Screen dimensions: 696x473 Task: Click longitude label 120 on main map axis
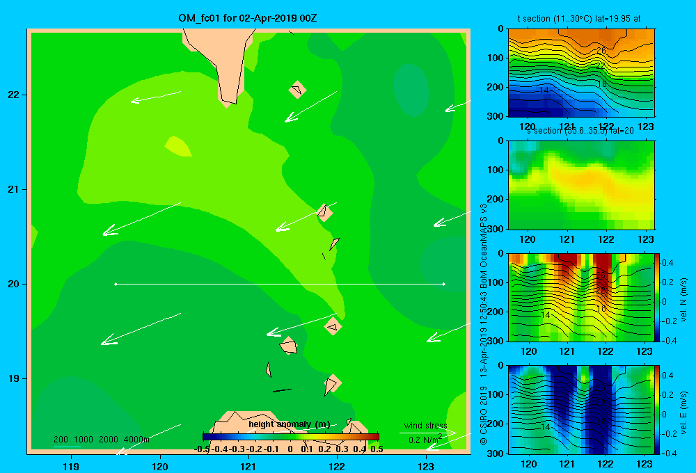point(160,466)
